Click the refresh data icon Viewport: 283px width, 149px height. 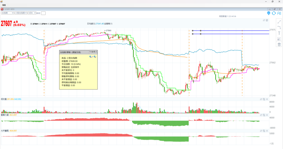[x=274, y=13]
